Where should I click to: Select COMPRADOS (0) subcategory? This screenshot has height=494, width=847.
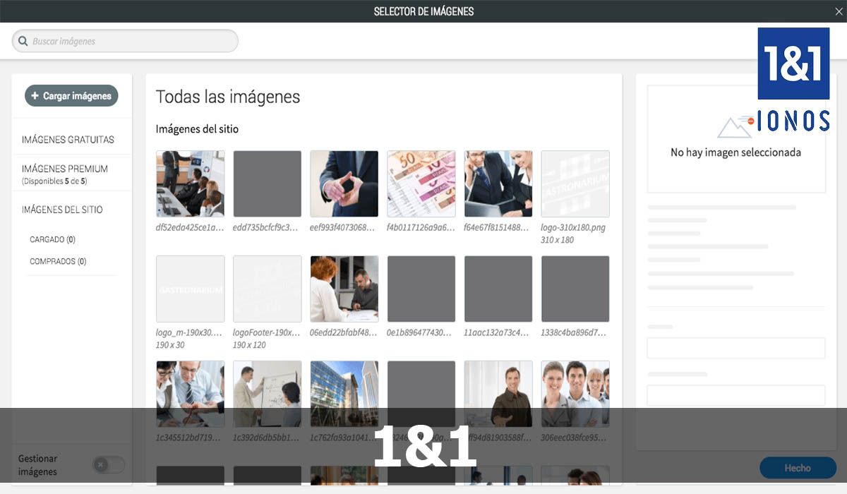pyautogui.click(x=58, y=261)
